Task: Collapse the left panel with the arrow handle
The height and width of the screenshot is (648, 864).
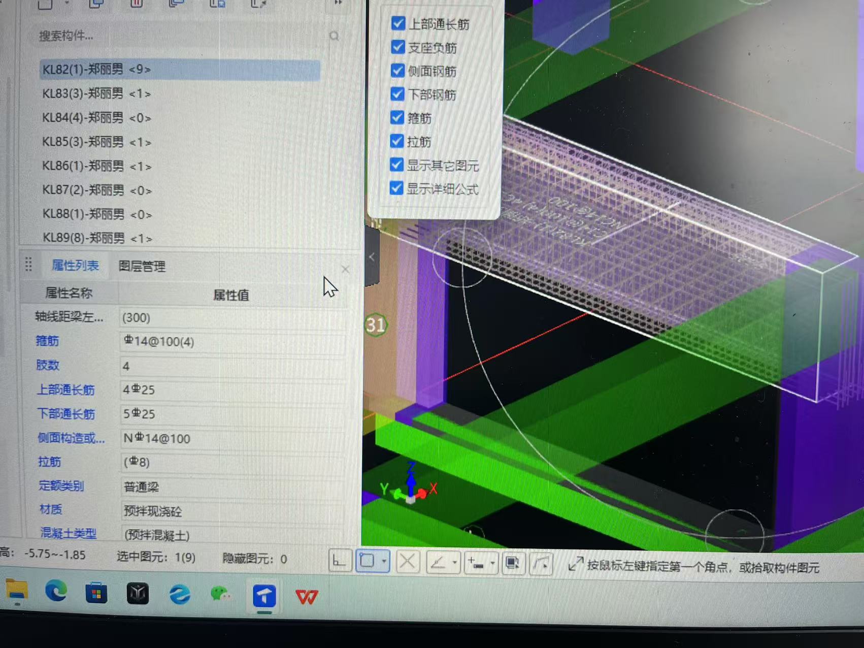Action: [372, 257]
